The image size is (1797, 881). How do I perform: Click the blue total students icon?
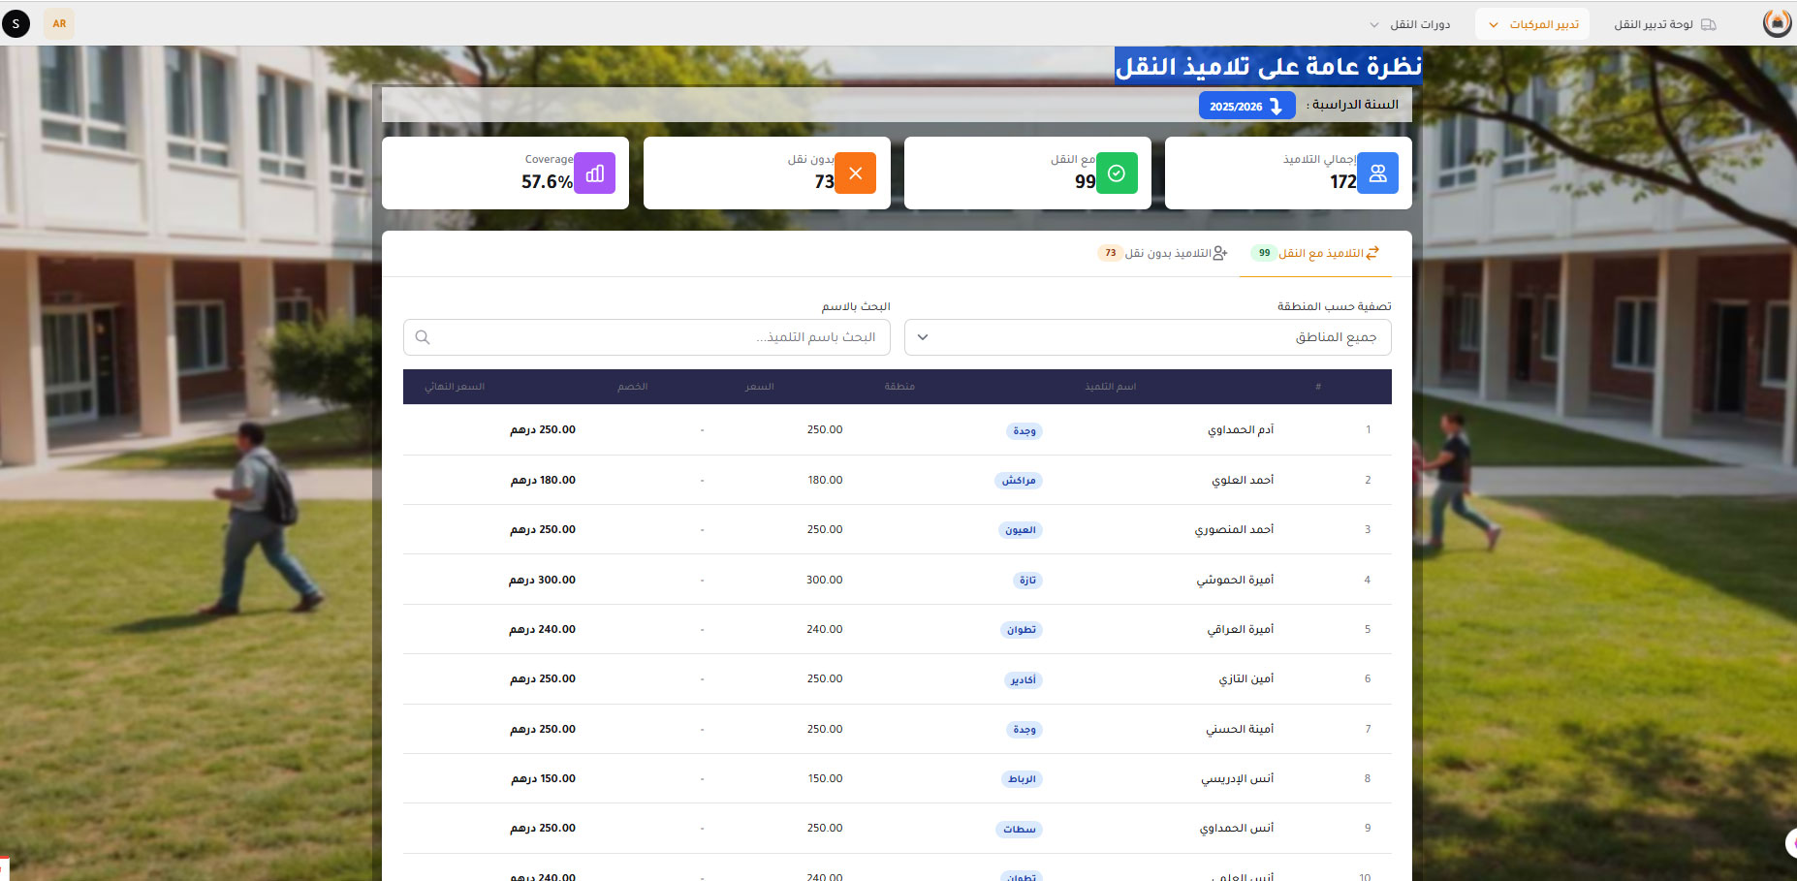(1377, 173)
